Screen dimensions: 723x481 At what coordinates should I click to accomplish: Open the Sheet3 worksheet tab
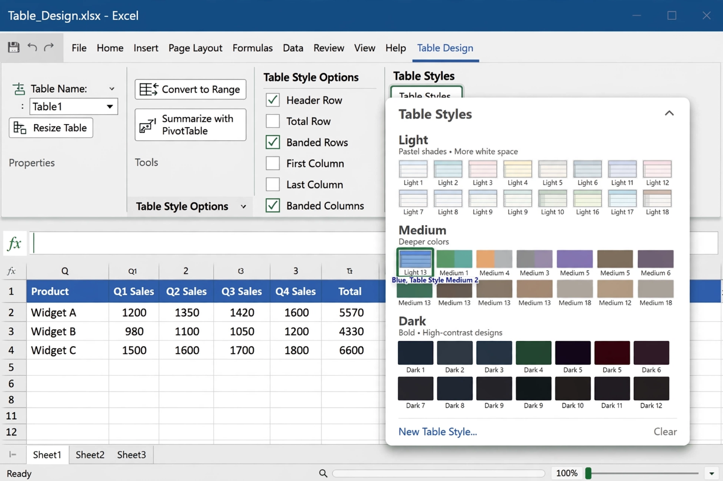point(131,454)
